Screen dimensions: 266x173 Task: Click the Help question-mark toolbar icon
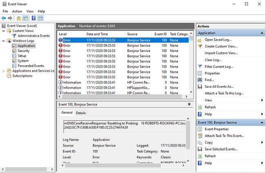click(34, 18)
